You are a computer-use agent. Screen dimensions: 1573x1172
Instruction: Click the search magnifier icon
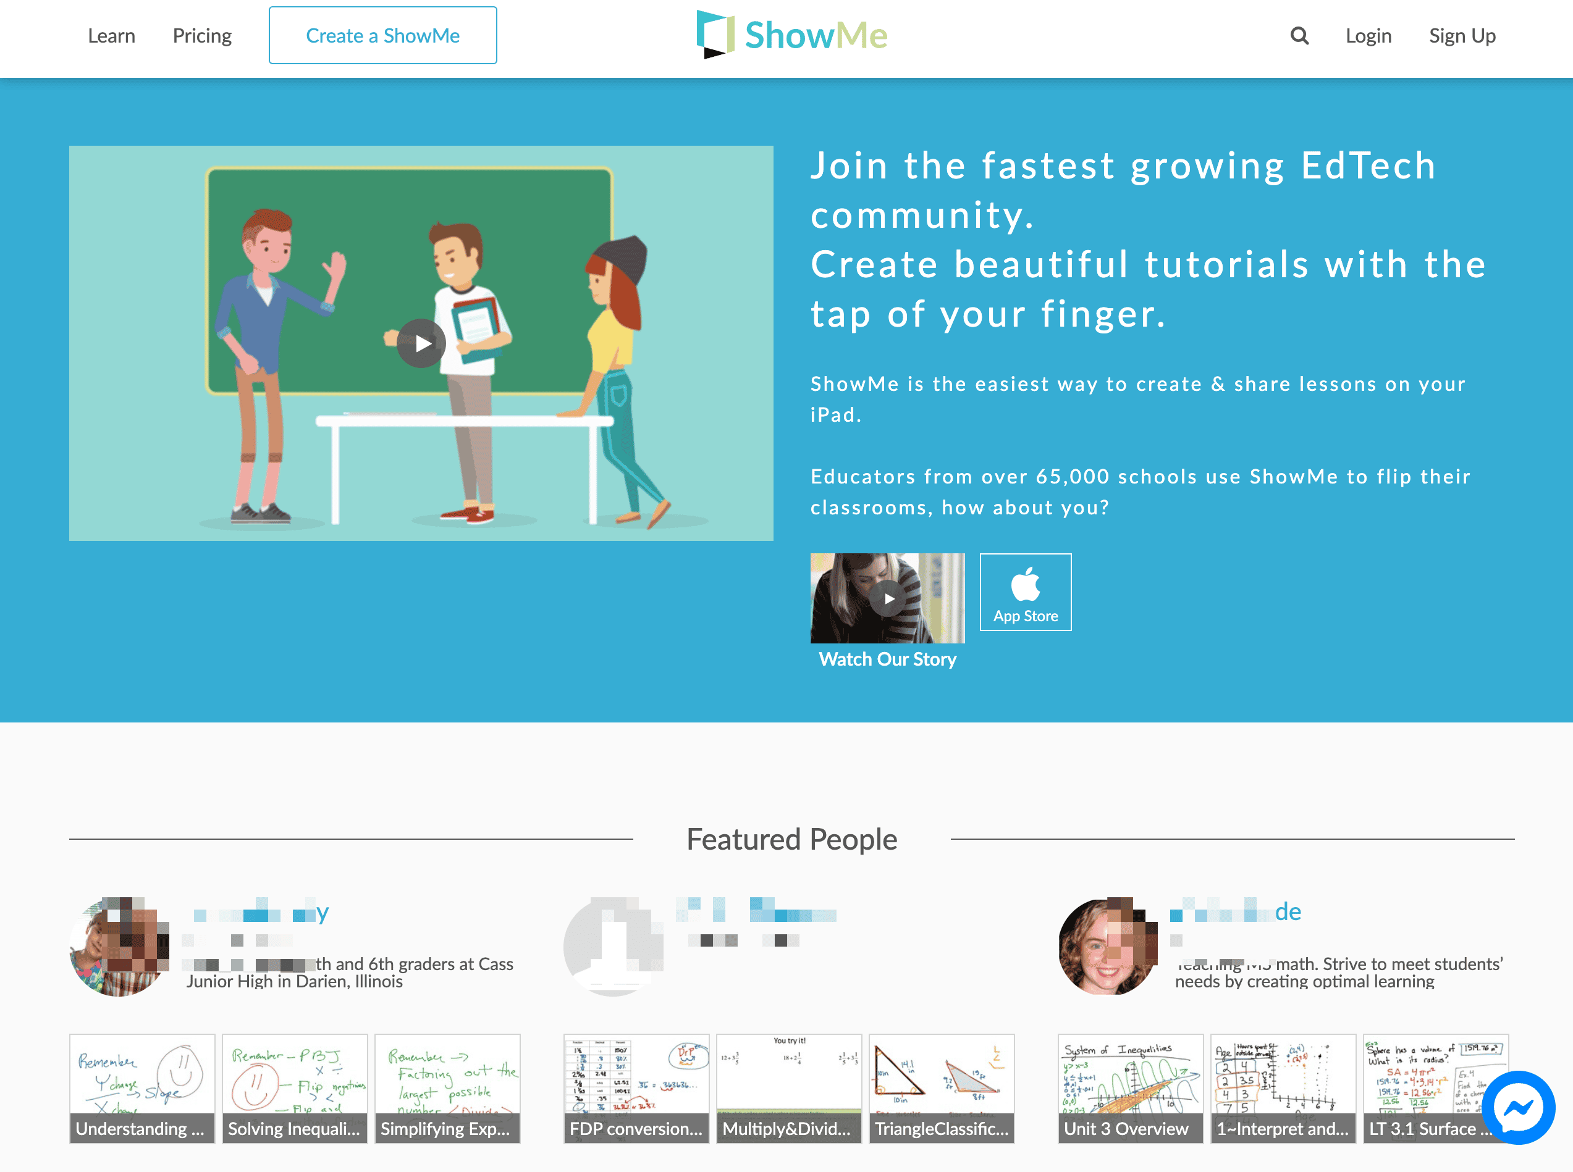[1299, 35]
